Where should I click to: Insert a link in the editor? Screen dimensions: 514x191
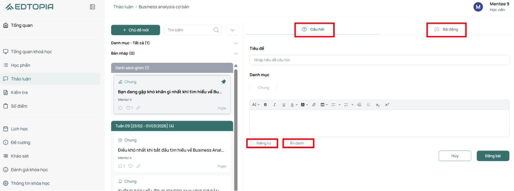pos(314,104)
